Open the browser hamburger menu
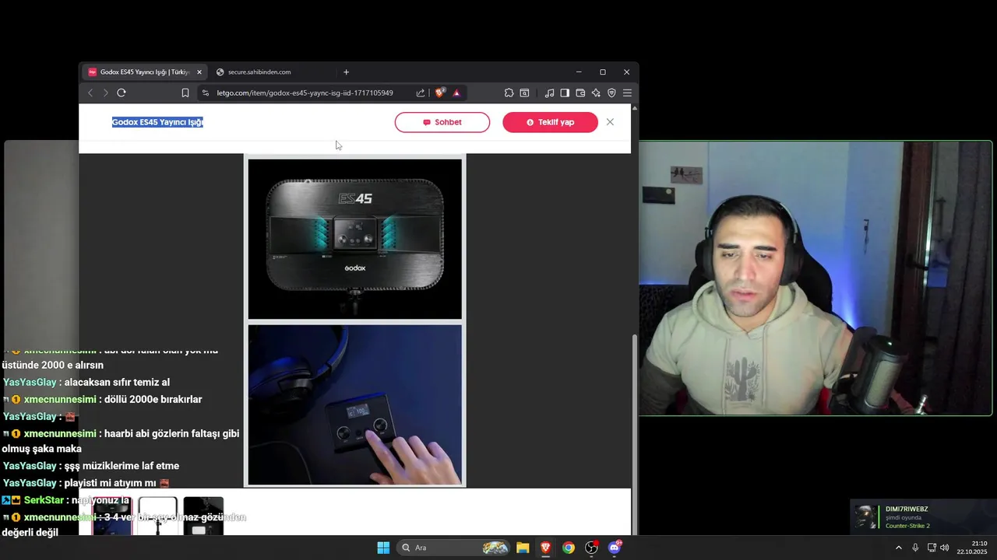This screenshot has height=560, width=997. (627, 93)
